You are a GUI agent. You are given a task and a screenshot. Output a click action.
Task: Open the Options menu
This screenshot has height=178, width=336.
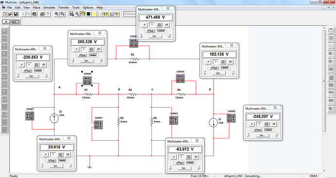point(88,7)
